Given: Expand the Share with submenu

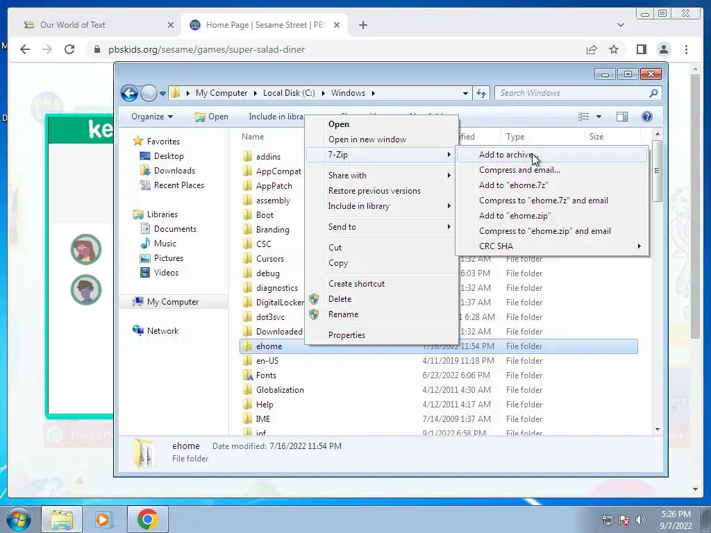Looking at the screenshot, I should click(x=382, y=176).
